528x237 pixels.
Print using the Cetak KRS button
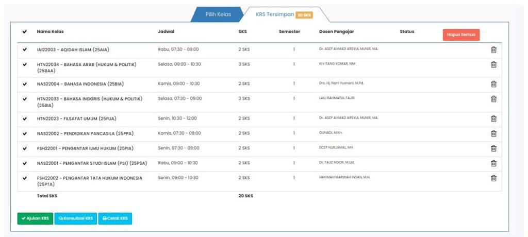[x=115, y=218]
